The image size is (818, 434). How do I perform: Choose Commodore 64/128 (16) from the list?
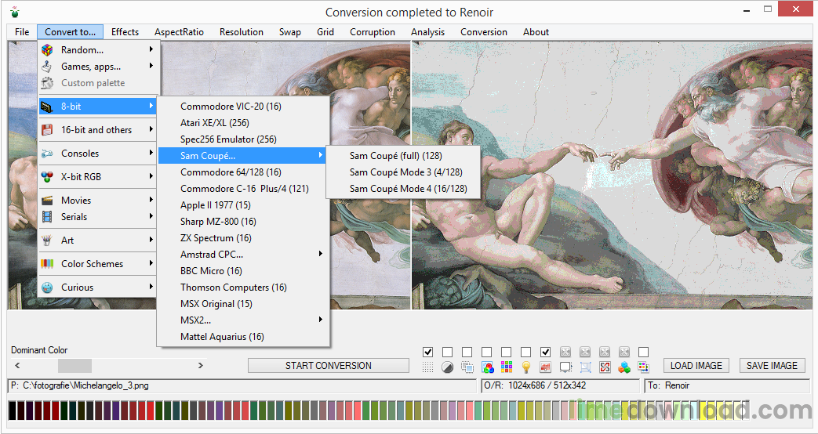click(x=231, y=172)
